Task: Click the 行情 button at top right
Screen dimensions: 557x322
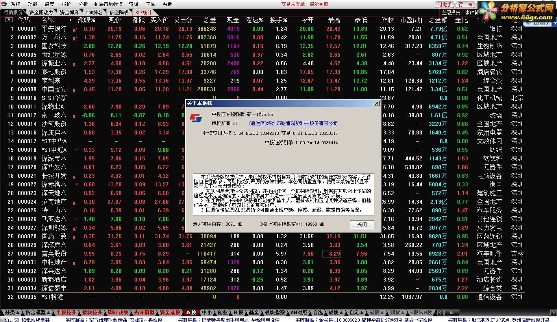Action: (x=465, y=4)
